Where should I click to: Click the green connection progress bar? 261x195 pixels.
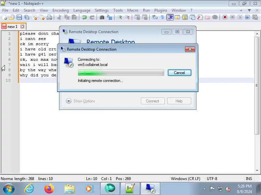tap(121, 72)
